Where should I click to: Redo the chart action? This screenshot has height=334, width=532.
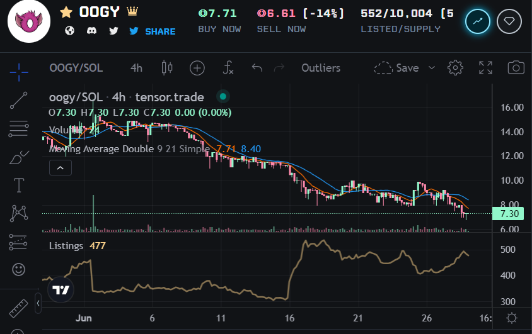pos(279,68)
